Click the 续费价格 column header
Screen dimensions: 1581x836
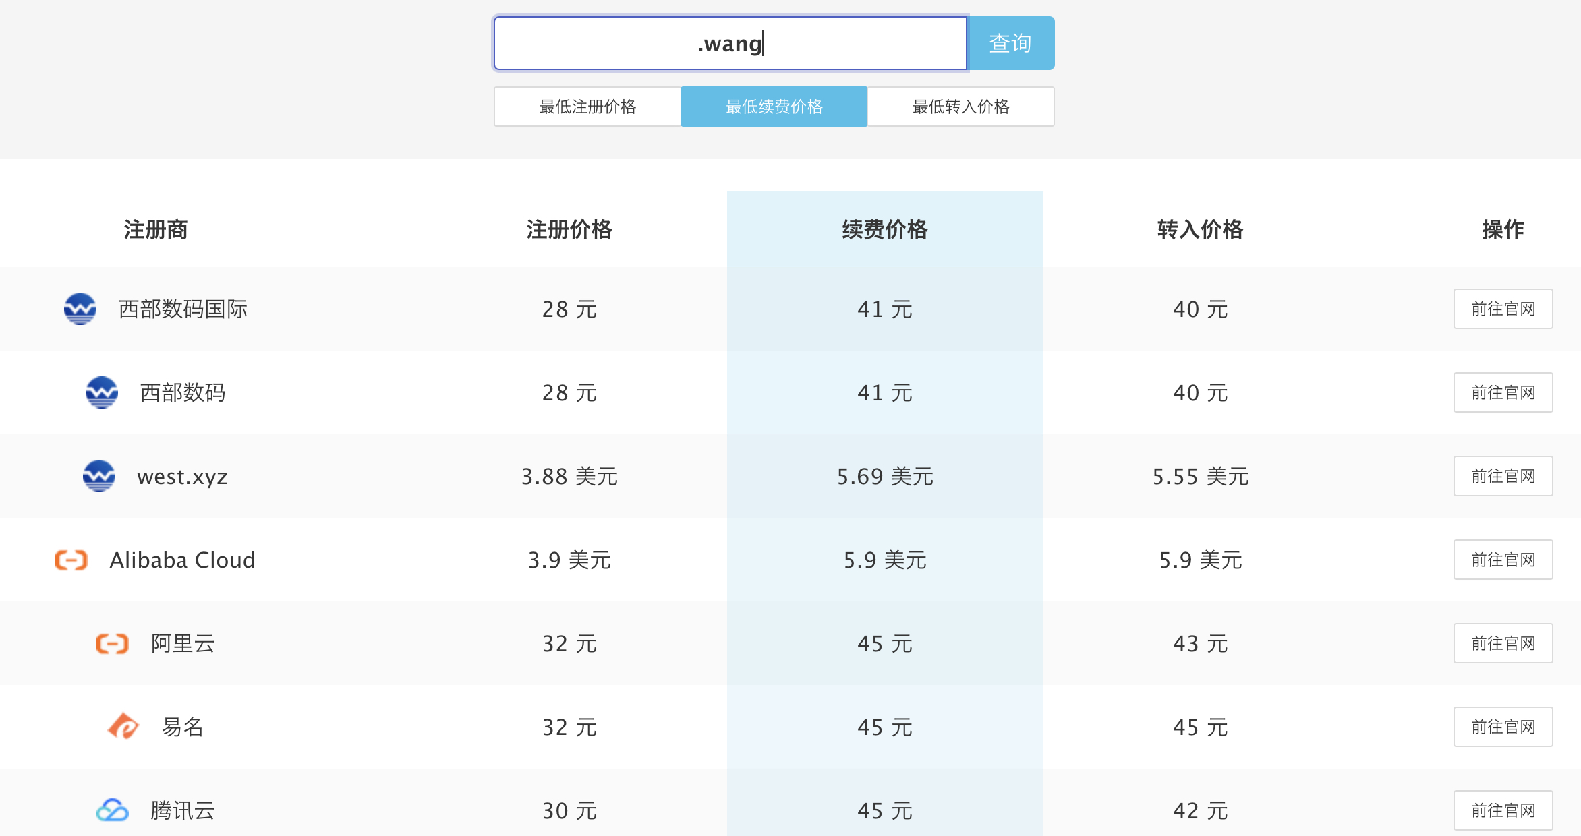click(x=884, y=230)
